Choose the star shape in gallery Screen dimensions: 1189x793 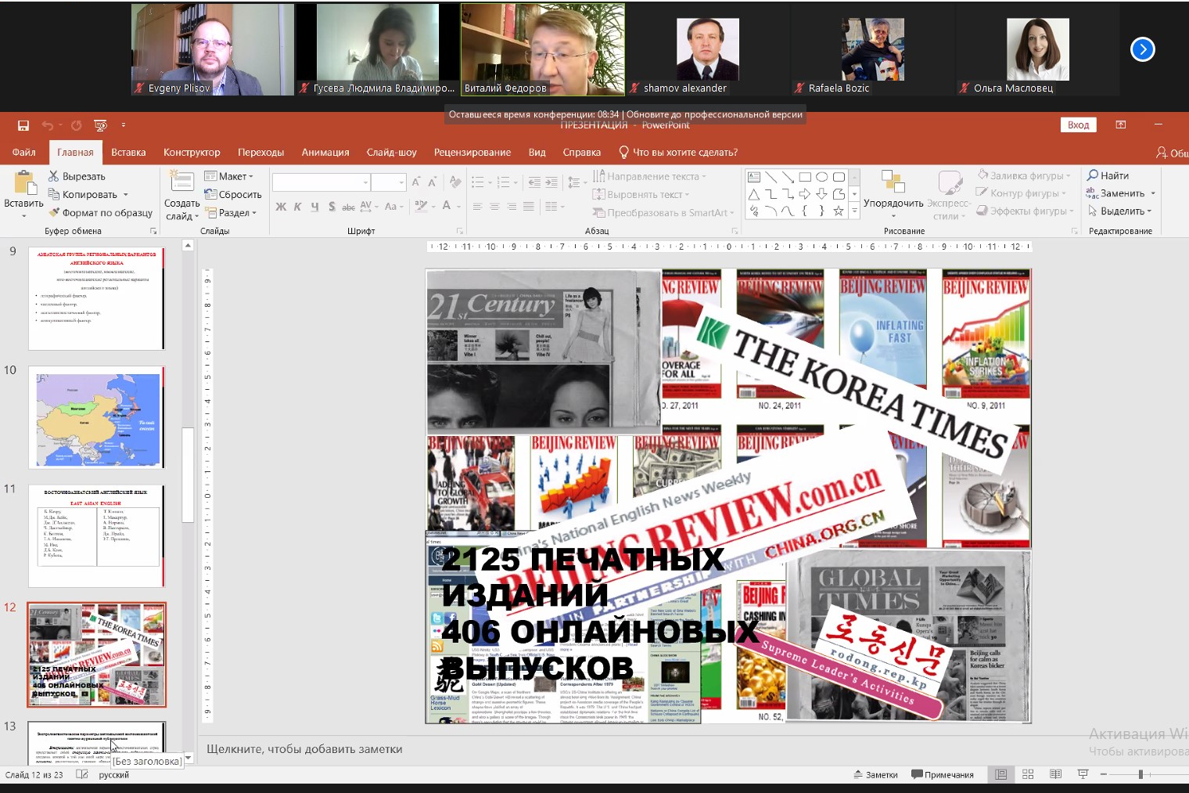(839, 211)
